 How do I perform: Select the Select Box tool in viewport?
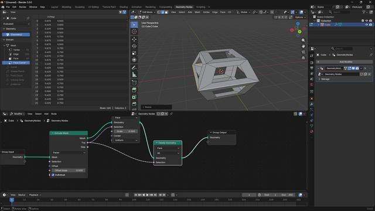(134, 25)
